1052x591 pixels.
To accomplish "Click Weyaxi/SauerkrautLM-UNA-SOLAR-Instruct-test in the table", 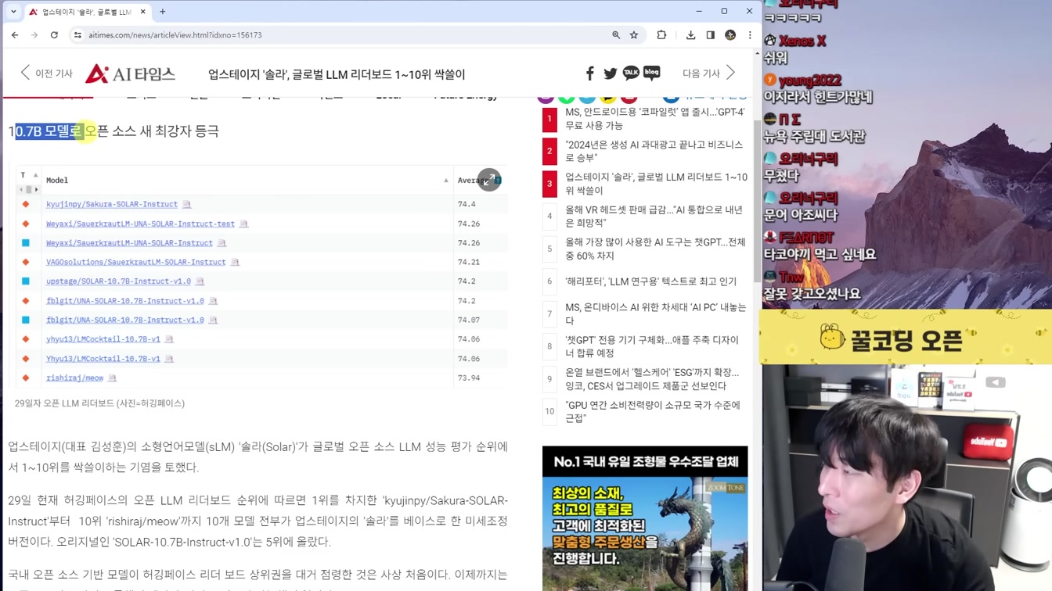I will (140, 224).
